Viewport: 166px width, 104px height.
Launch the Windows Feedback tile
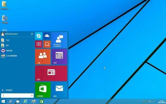click(x=59, y=40)
